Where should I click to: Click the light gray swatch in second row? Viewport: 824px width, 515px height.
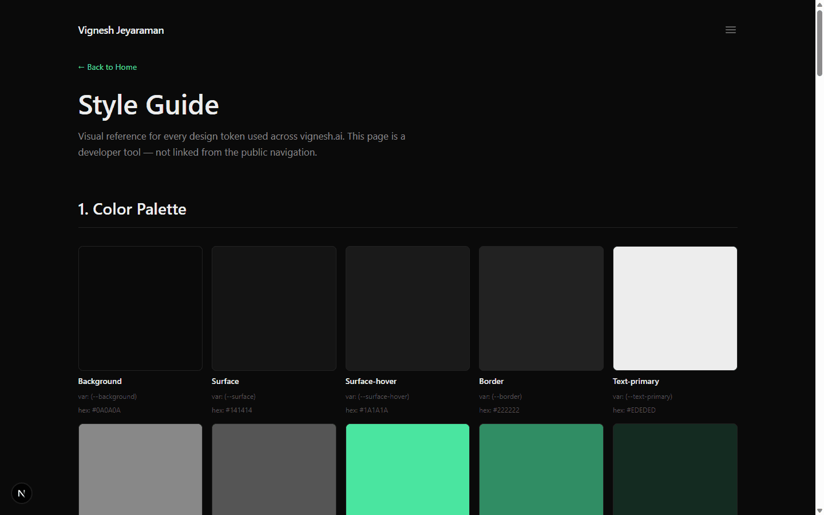click(140, 469)
